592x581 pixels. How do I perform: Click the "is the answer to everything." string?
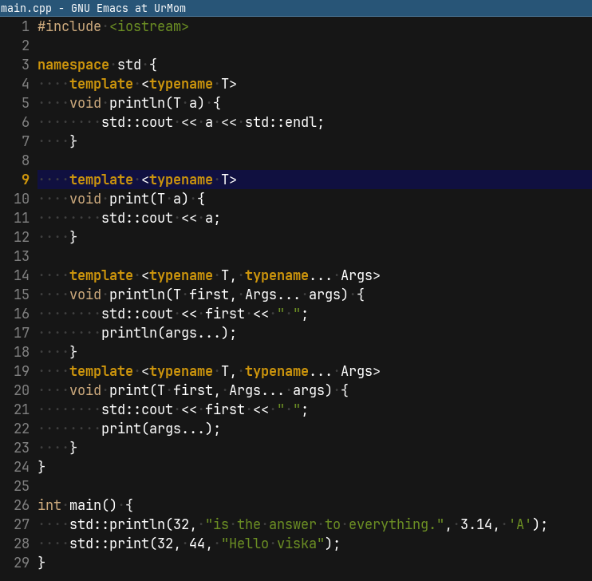tap(325, 524)
